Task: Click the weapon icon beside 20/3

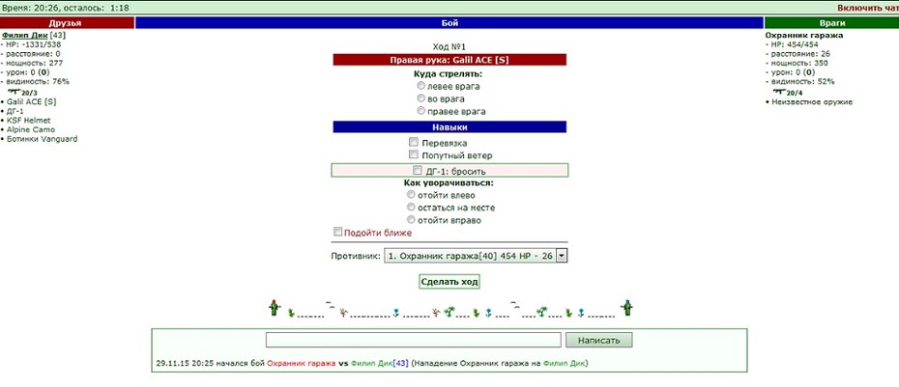Action: click(x=14, y=91)
